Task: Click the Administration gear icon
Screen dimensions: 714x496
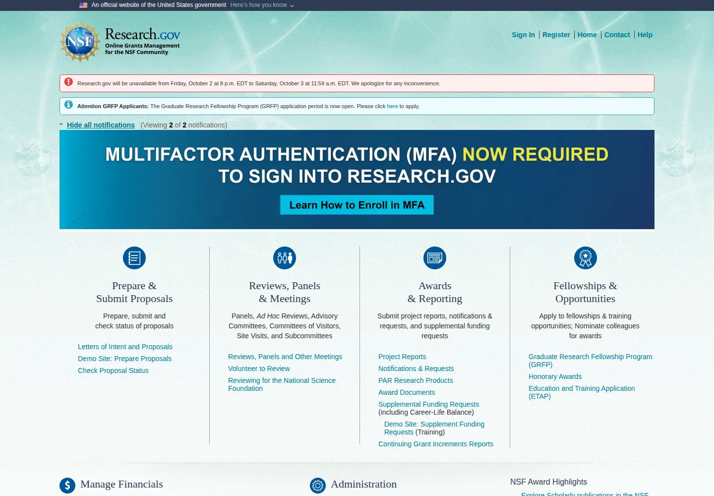Action: click(x=318, y=486)
